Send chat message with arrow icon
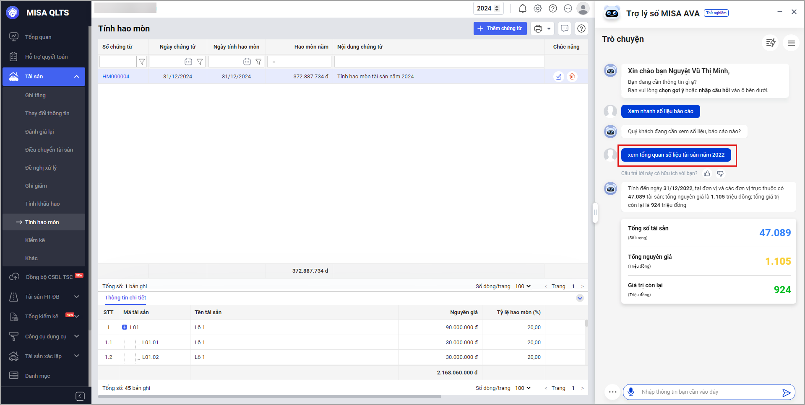Viewport: 805px width, 405px height. tap(786, 392)
